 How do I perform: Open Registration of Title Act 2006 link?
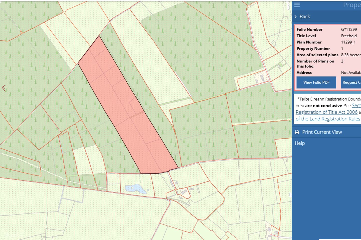327,112
